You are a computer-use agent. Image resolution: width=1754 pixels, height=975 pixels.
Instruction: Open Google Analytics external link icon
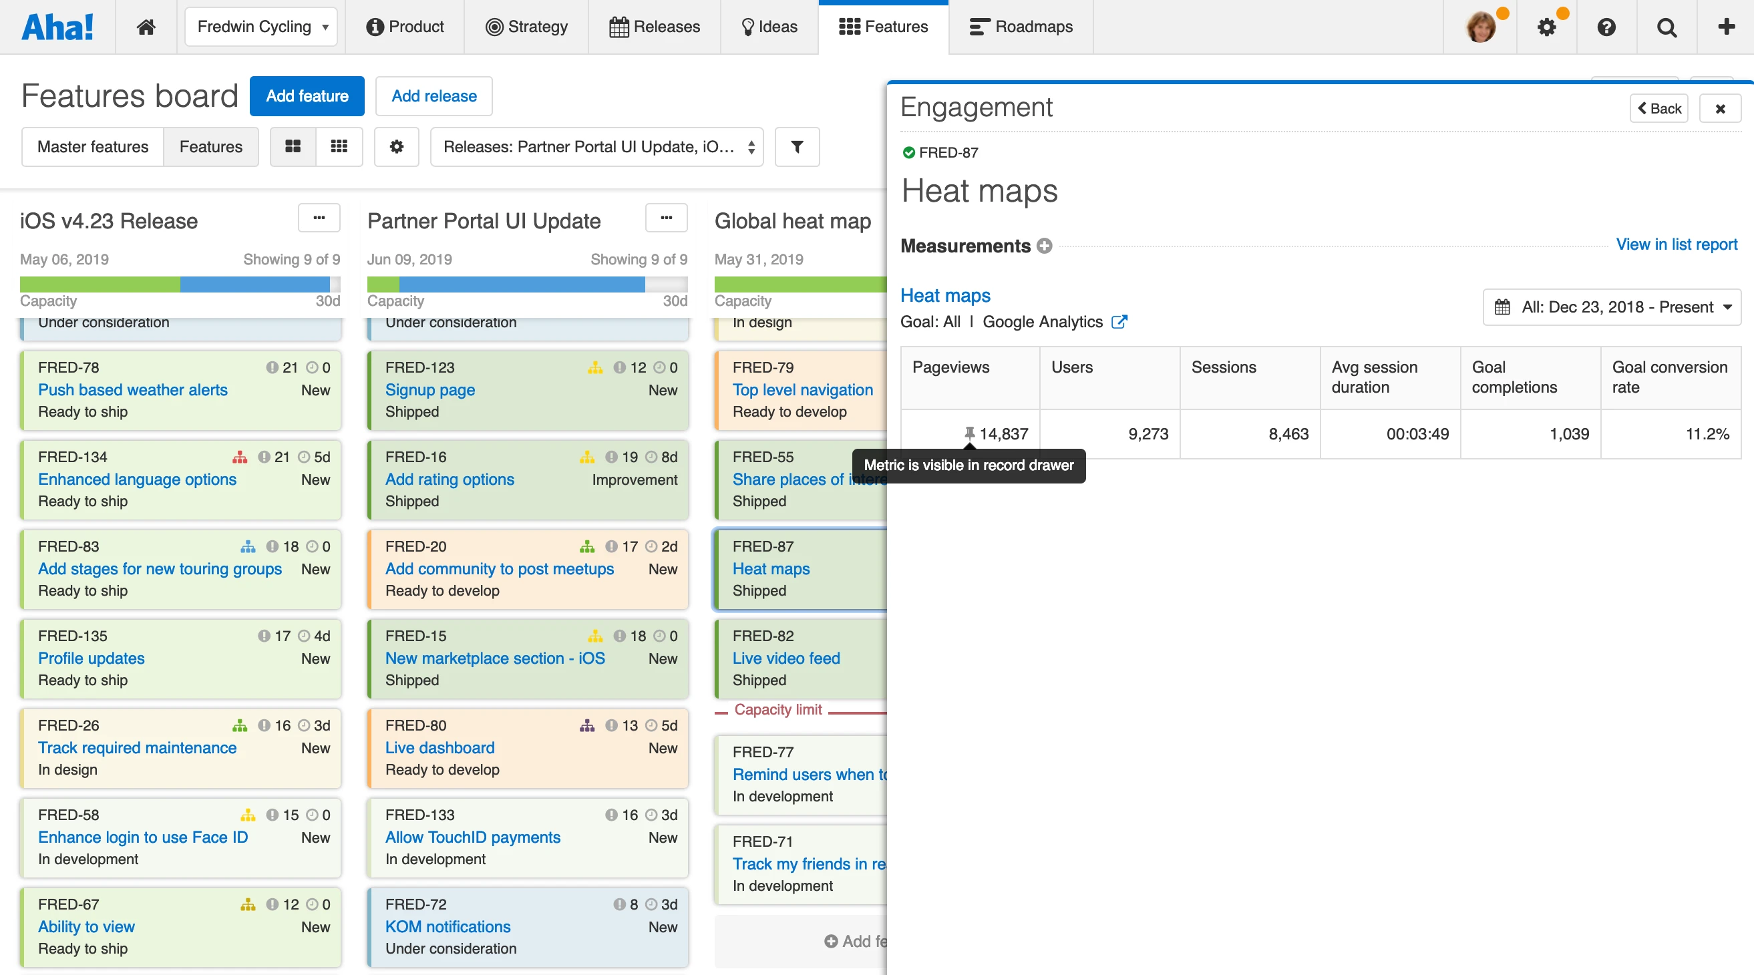point(1119,322)
